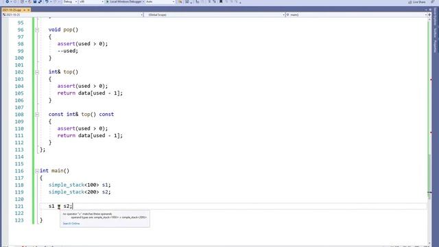439x247 pixels.
Task: Click 'assert' on line 98
Action: pos(67,44)
